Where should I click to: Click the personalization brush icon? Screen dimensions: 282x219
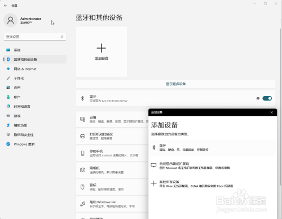click(8, 78)
